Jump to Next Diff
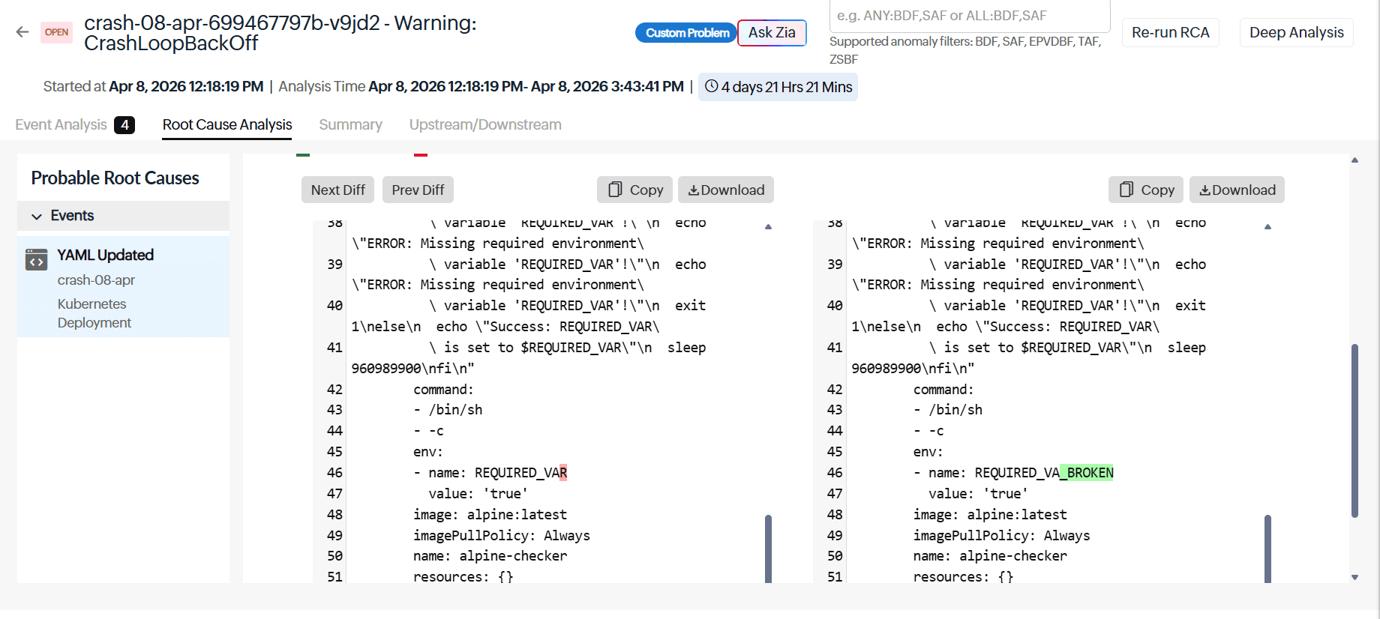The image size is (1380, 619). click(337, 190)
